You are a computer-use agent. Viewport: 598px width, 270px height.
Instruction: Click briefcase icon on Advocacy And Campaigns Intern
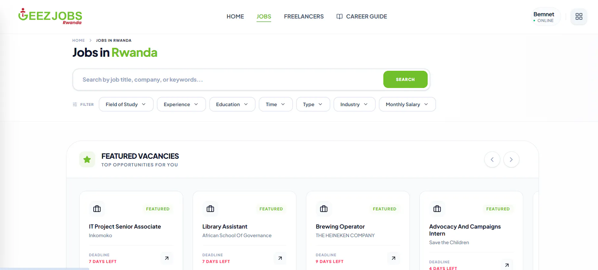(x=437, y=209)
